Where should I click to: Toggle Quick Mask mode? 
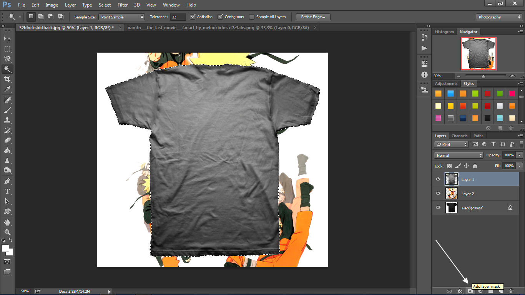tap(7, 262)
